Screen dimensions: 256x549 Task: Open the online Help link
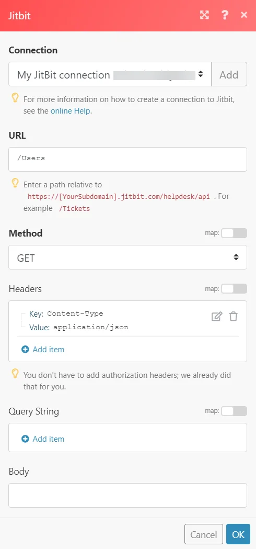coord(71,111)
